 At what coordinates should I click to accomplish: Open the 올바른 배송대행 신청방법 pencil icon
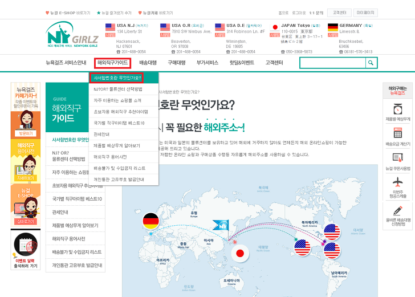pos(397,211)
